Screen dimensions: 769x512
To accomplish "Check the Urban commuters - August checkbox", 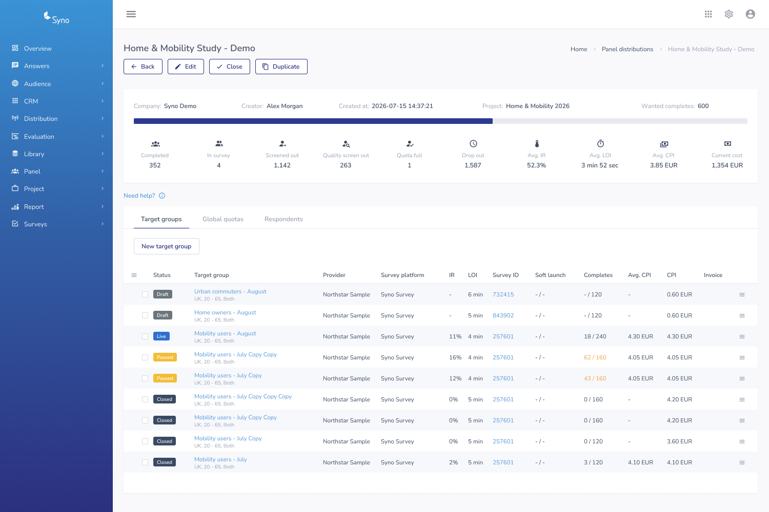I will click(x=145, y=294).
